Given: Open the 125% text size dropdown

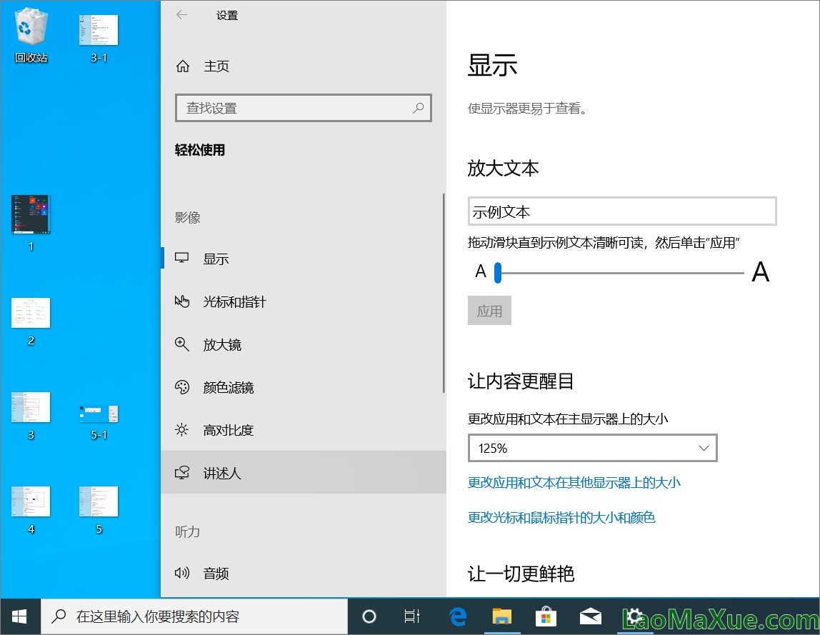Looking at the screenshot, I should [x=592, y=448].
